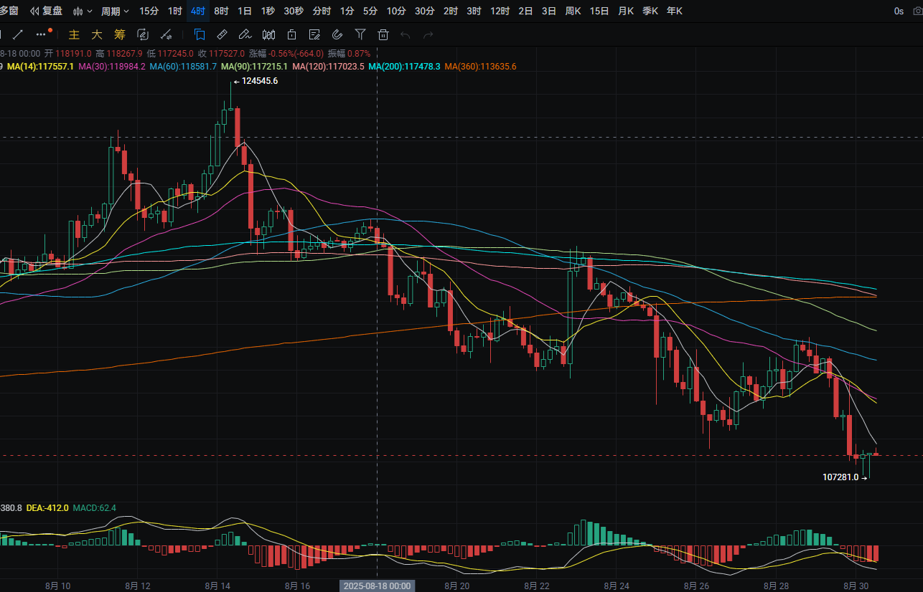
Task: Select the pencil brush drawing tool
Action: pos(245,34)
